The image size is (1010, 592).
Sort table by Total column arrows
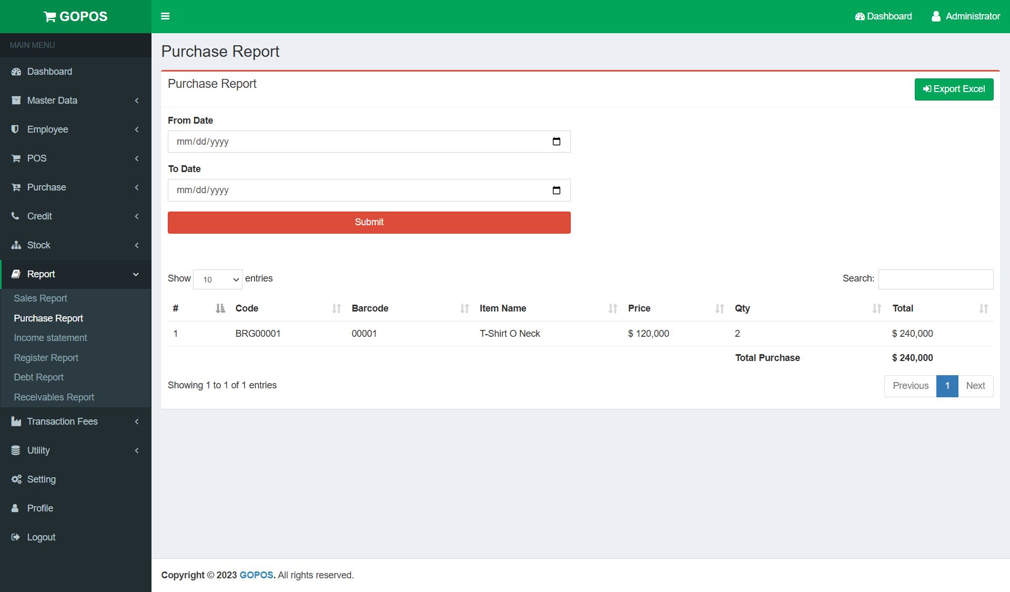pyautogui.click(x=983, y=308)
